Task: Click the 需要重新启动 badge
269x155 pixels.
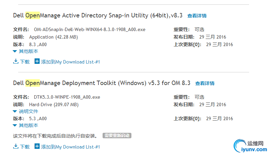Action: tap(117, 136)
